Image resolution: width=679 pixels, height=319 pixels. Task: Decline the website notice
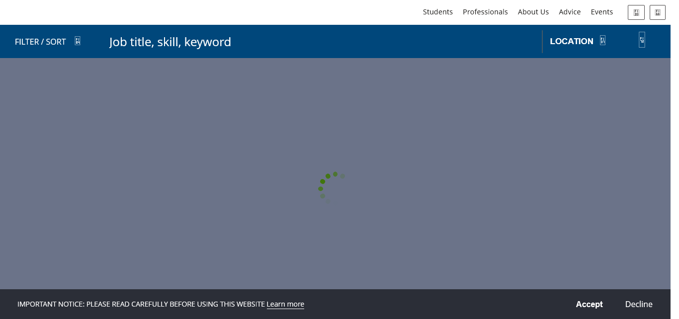click(639, 304)
